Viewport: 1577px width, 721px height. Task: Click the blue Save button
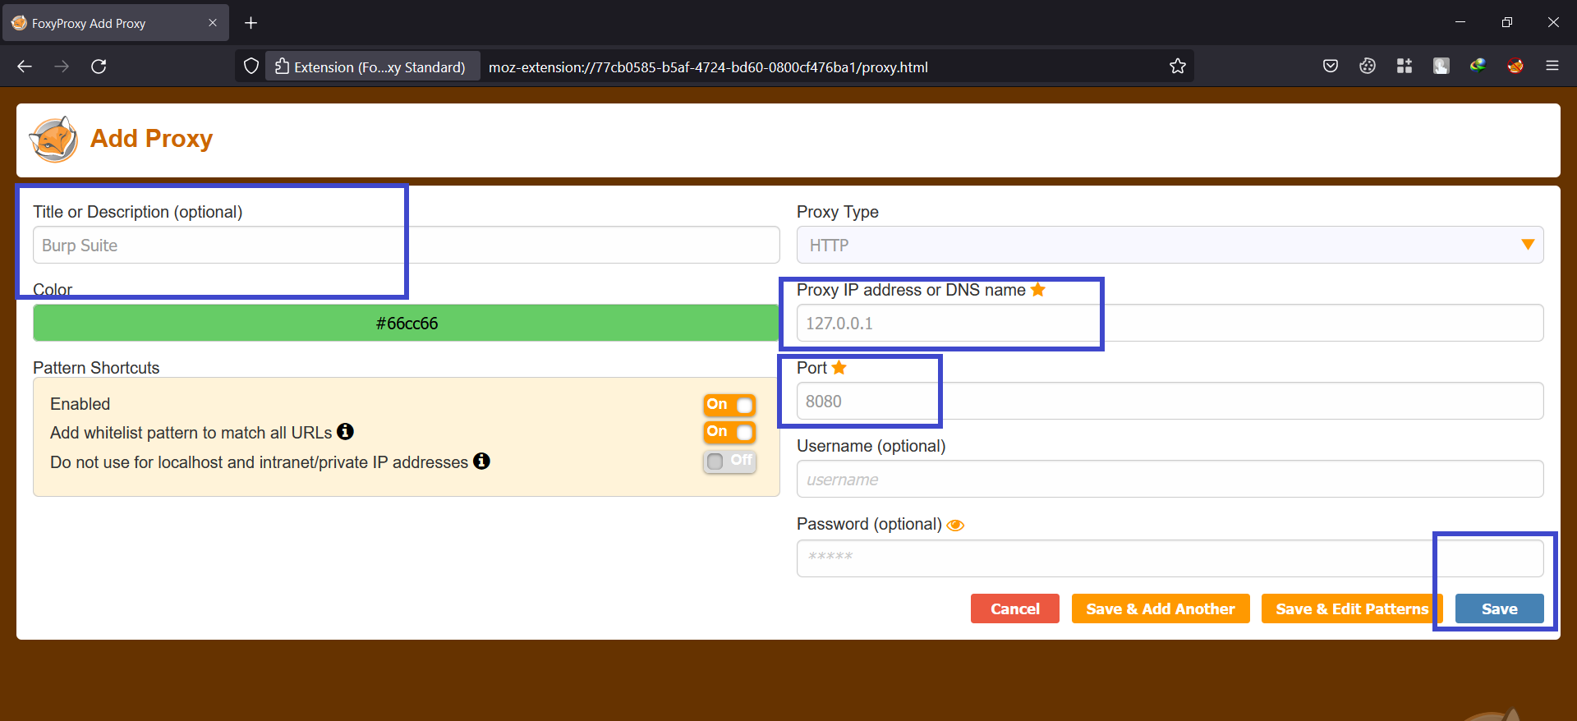click(1500, 608)
